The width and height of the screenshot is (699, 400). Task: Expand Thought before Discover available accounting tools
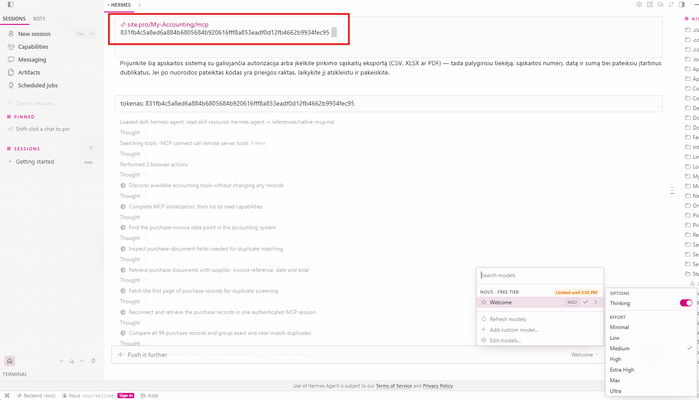pyautogui.click(x=133, y=175)
